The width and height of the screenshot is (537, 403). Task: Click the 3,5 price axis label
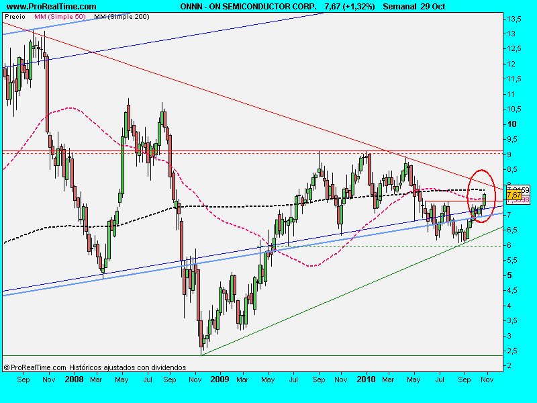pyautogui.click(x=513, y=321)
